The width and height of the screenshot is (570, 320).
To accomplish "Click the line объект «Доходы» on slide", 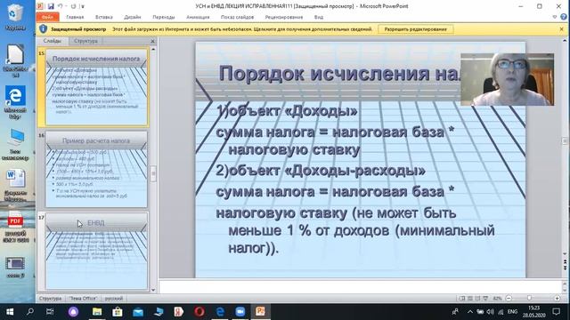I will [x=287, y=111].
